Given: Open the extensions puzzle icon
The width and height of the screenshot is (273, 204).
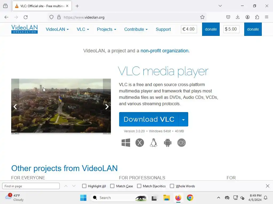Looking at the screenshot, I should [257, 17].
